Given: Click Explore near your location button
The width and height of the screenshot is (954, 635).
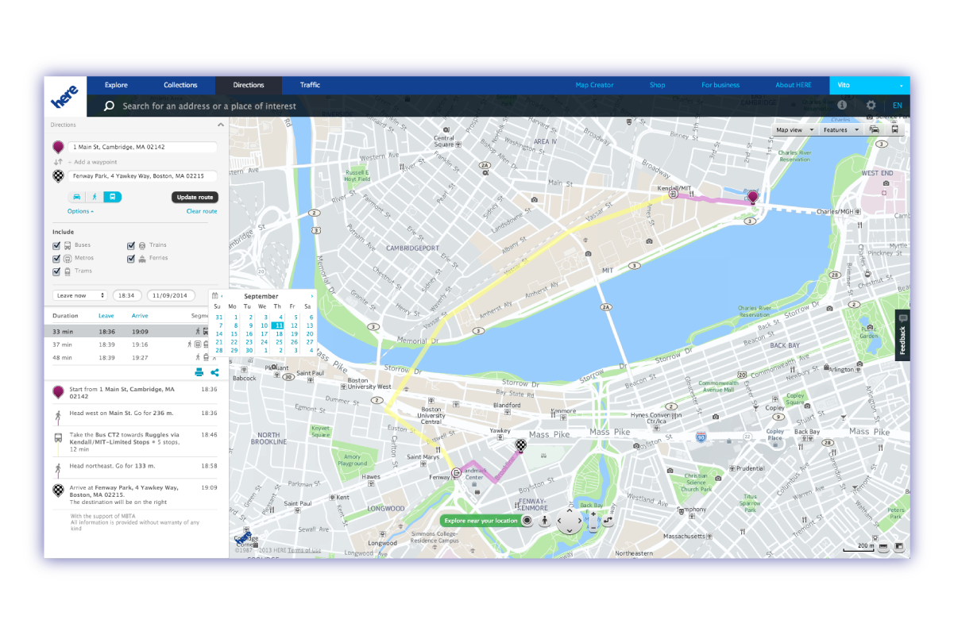Looking at the screenshot, I should [x=480, y=521].
